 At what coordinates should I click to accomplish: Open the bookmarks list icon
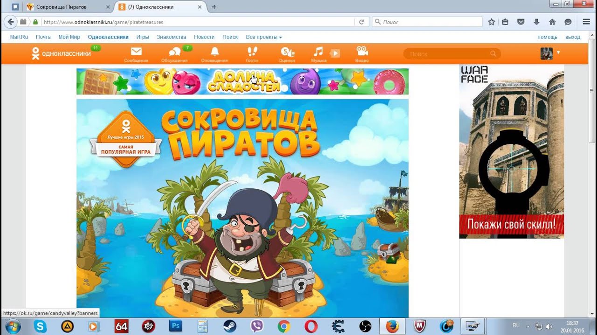point(505,22)
